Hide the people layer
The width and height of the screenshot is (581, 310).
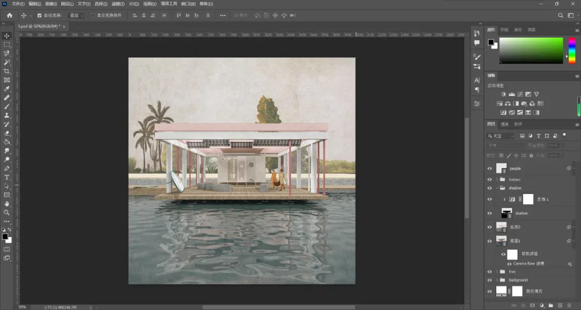(x=490, y=168)
